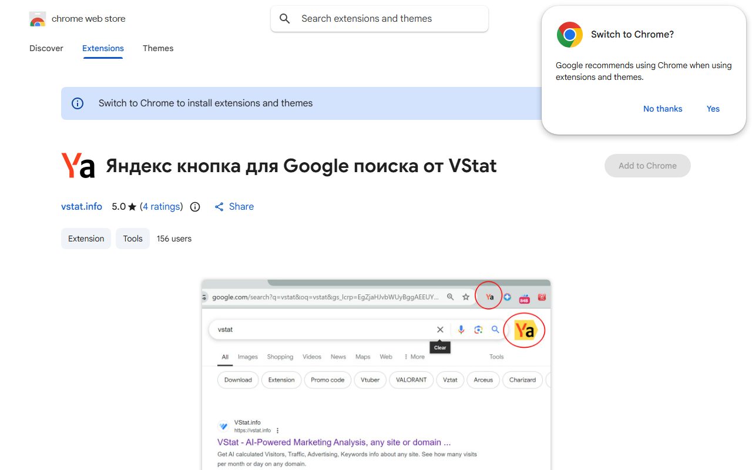Screen dimensions: 752x470
Task: Open the Discover tab
Action: (x=46, y=48)
